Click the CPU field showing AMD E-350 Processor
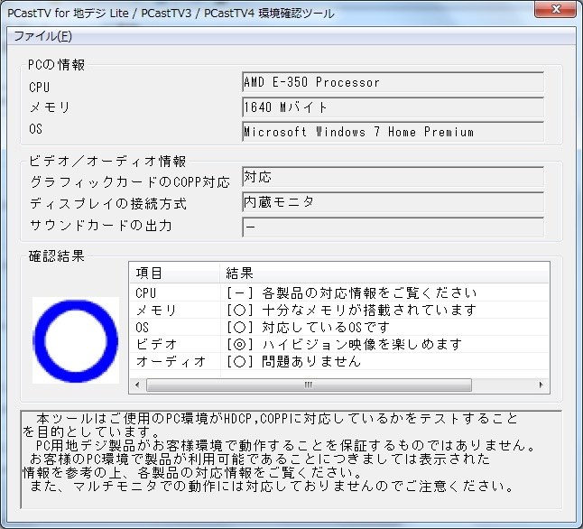This screenshot has height=529, width=583. click(393, 82)
